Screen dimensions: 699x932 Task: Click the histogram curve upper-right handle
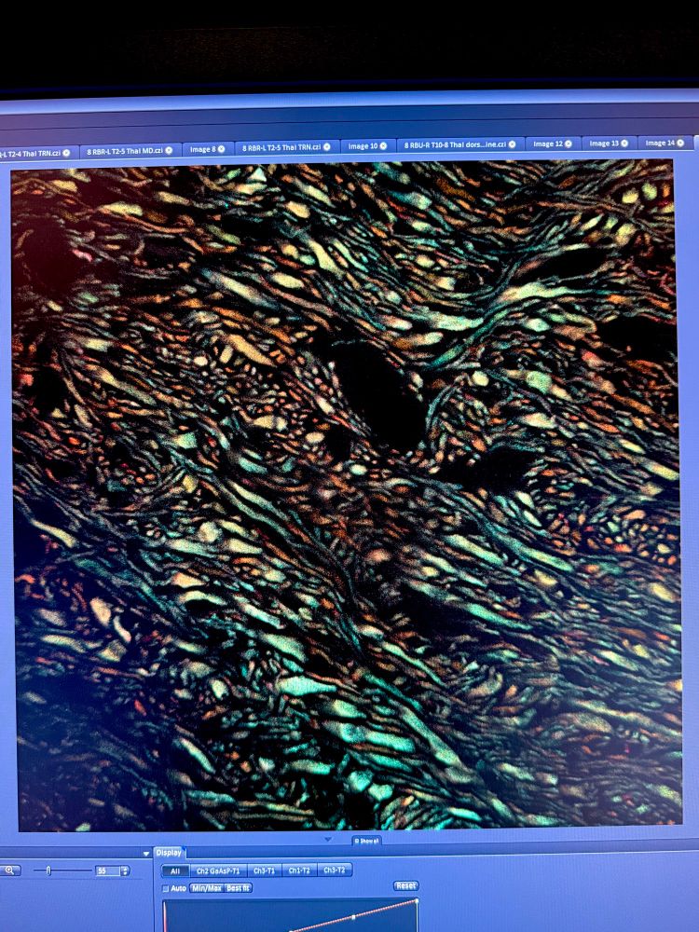point(416,901)
